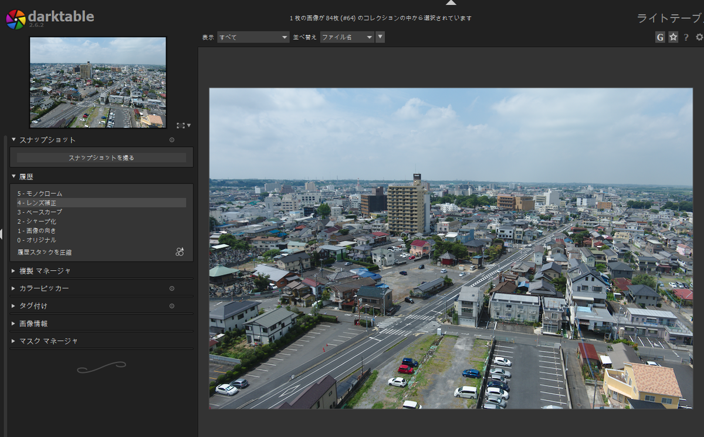Click the color picker module reset icon
Viewport: 704px width, 437px height.
(172, 288)
